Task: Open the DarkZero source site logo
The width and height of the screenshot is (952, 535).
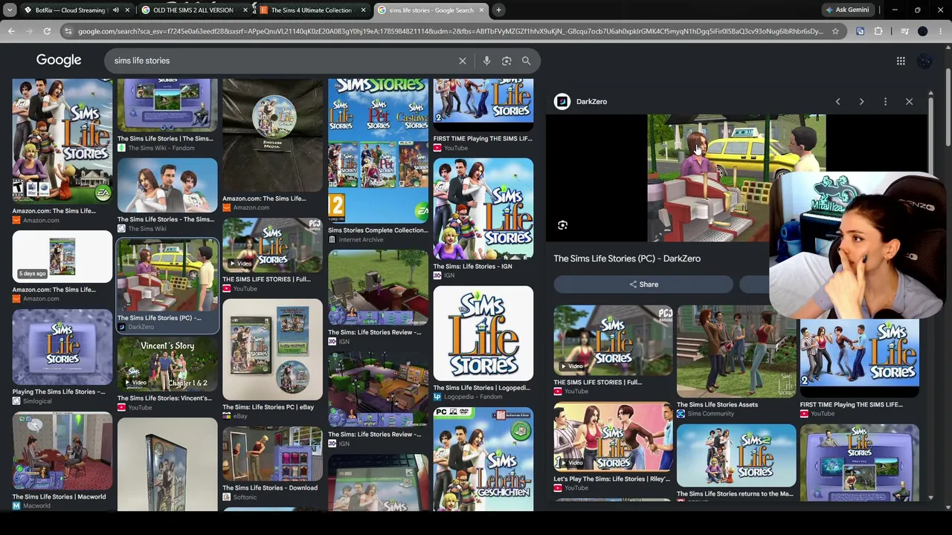Action: (x=562, y=102)
